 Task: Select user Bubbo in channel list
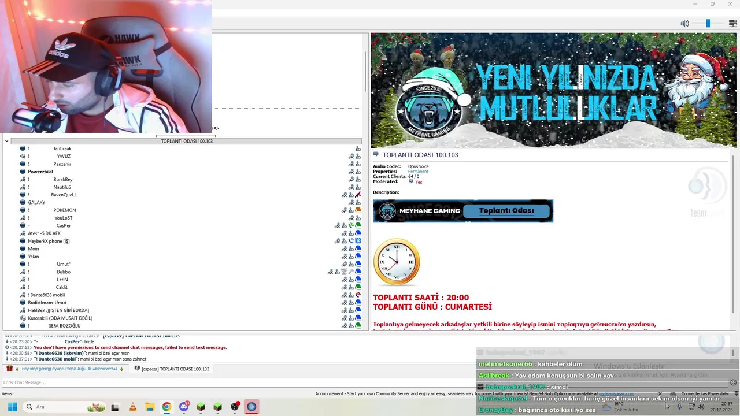(64, 272)
